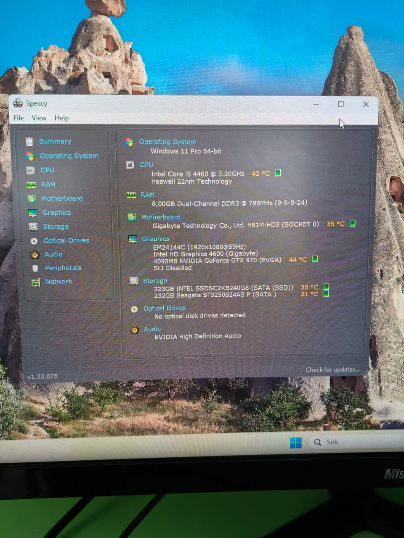Click the CPU chip icon in sidebar
Viewport: 404px width, 538px height.
30,170
